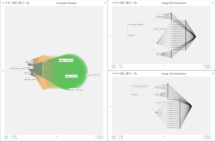Click the hierarchy layout icon in Image 505 Annotation toolbar
Image resolution: width=215 pixels, height=142 pixels.
click(x=124, y=3)
